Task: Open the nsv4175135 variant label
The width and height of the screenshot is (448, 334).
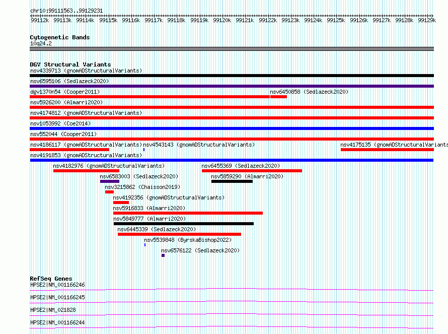Action: click(394, 145)
